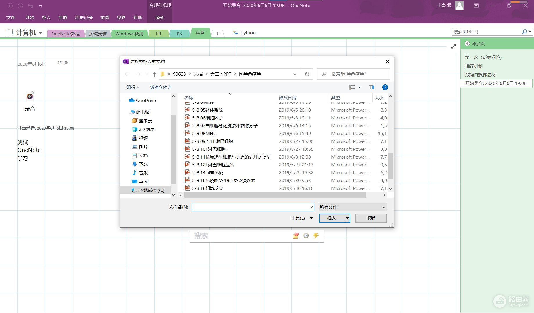534x313 pixels.
Task: Add a new section tab with plus
Action: point(217,34)
